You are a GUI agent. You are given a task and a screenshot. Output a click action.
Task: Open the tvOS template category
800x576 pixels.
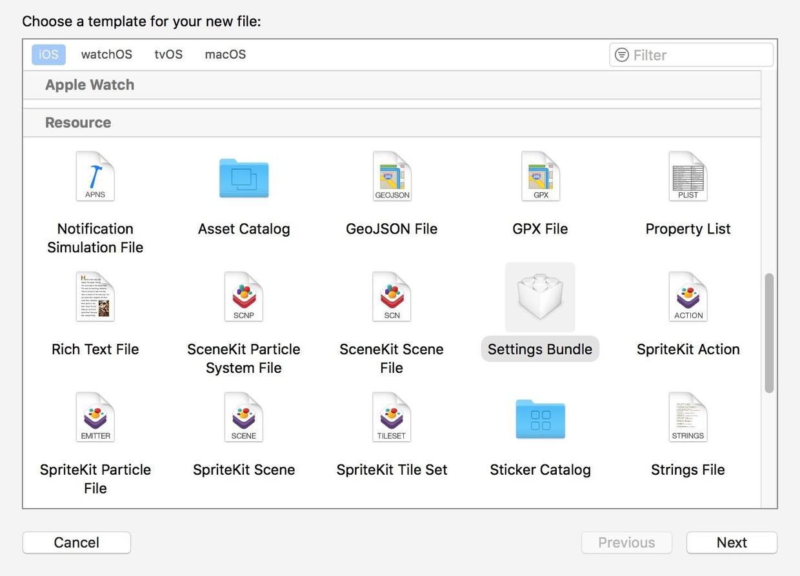pos(168,53)
